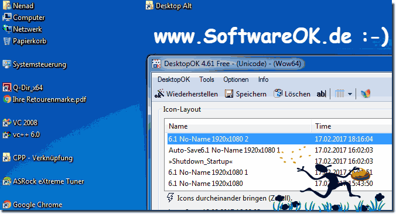Open the DesktopOK menu

(x=173, y=80)
